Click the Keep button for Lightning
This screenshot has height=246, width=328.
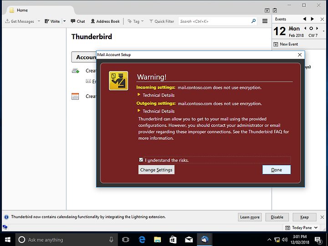[x=304, y=217]
